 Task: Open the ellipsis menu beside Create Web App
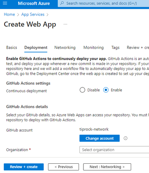pos(65,24)
